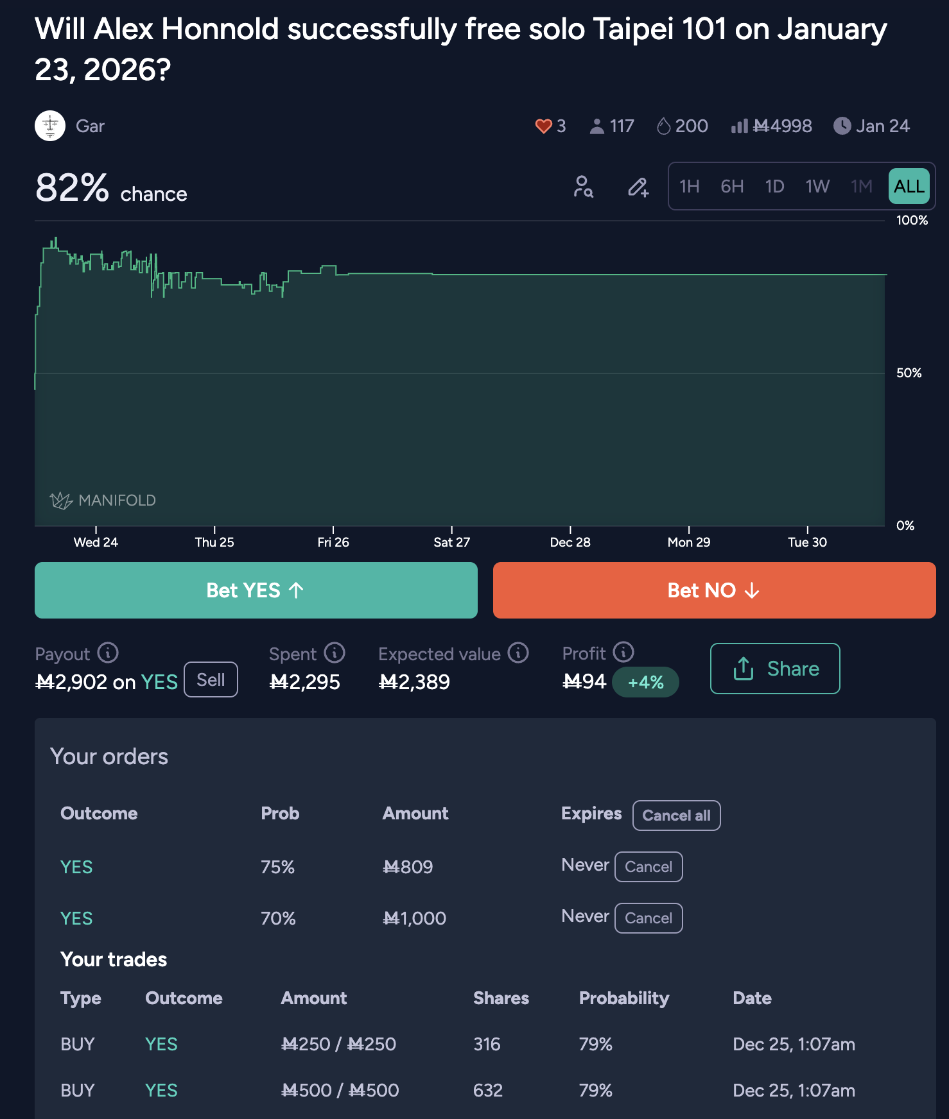Click the 316 shares cell
Image resolution: width=949 pixels, height=1119 pixels.
tap(487, 1044)
